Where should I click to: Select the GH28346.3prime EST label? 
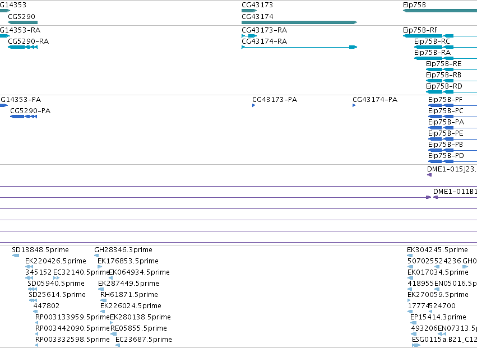123,250
